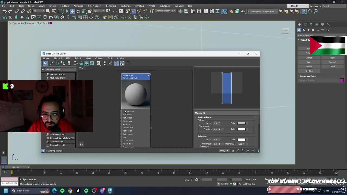Open the 100 % zoom dropdown
347x195 pixels.
coord(224,151)
